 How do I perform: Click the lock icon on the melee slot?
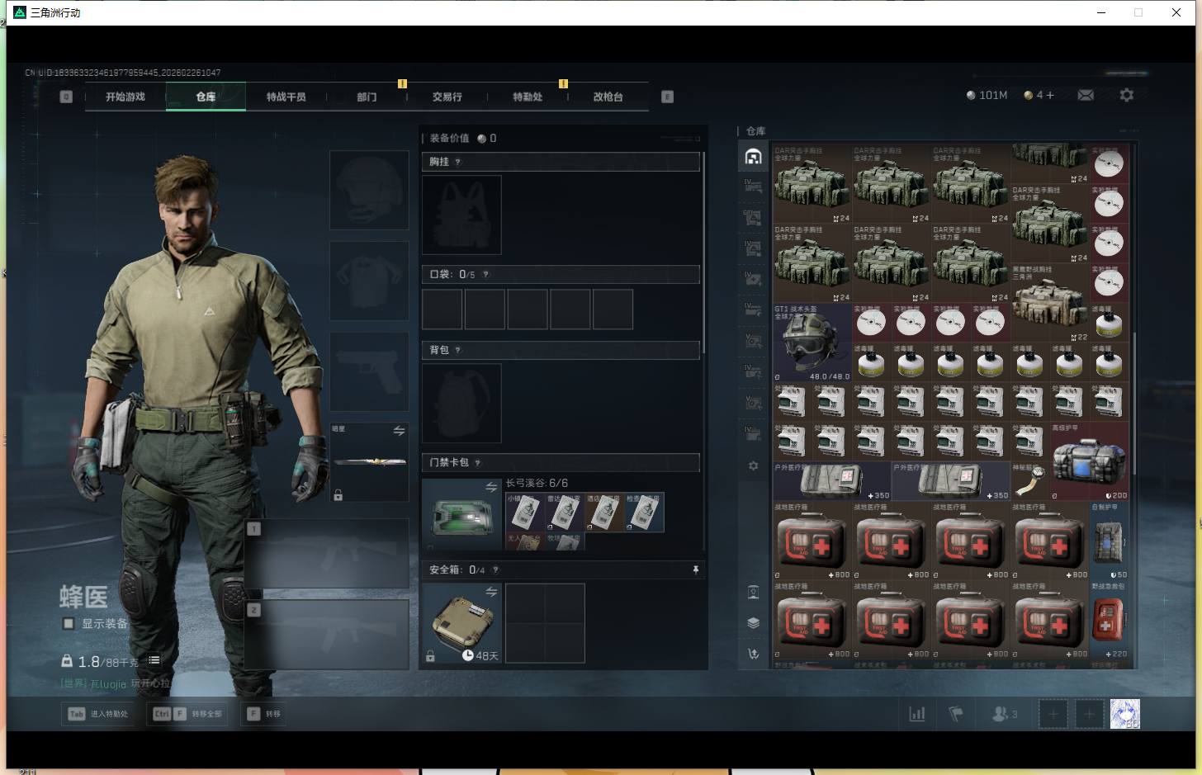pos(338,495)
